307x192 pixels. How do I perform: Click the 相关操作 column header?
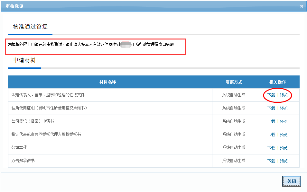tap(277, 82)
